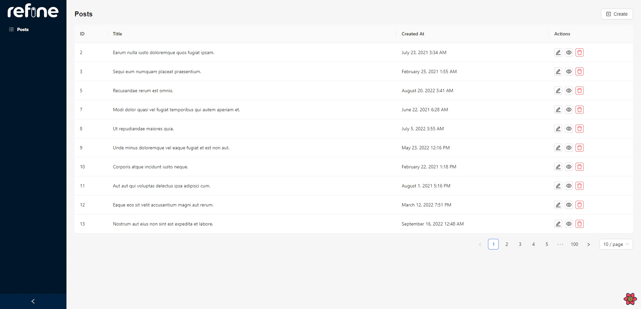Open the Refine devtools flower icon

pyautogui.click(x=630, y=299)
